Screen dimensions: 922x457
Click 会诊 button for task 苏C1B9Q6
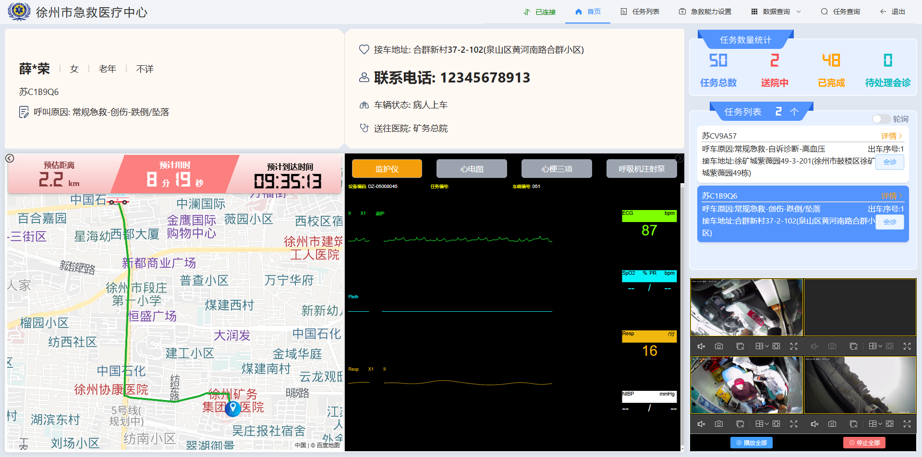tap(889, 222)
